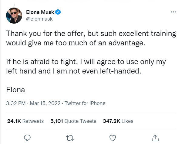This screenshot has width=182, height=144.
Task: View the 5,101 Quote Tweets
Action: click(73, 121)
